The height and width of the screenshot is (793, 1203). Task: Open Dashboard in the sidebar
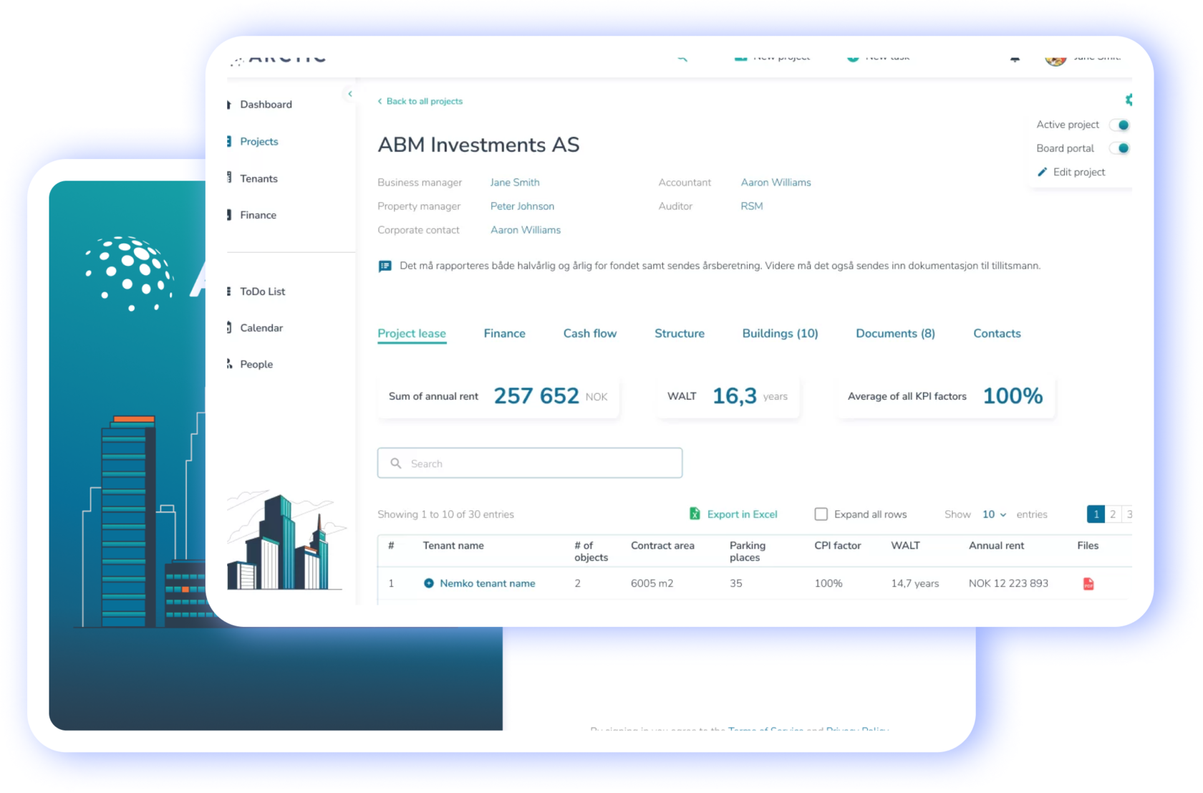[266, 105]
